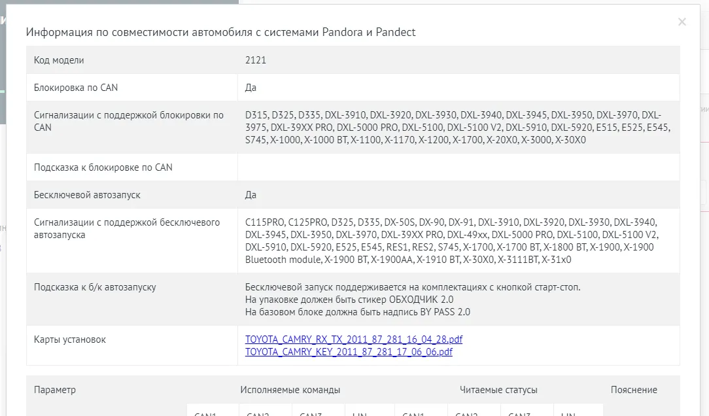
Task: Open the TOYOTA_CAMRY_RX_TX installation map PDF
Action: click(353, 339)
